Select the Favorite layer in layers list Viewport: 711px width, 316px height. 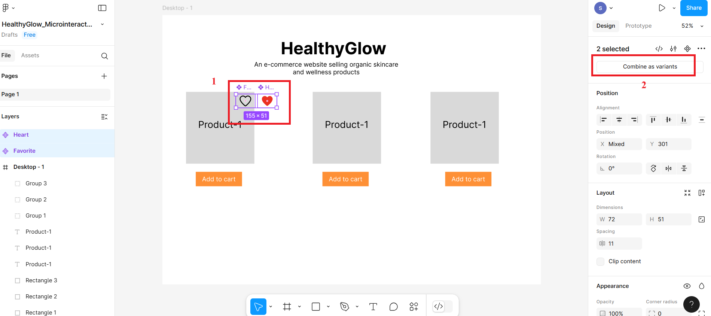click(x=24, y=151)
